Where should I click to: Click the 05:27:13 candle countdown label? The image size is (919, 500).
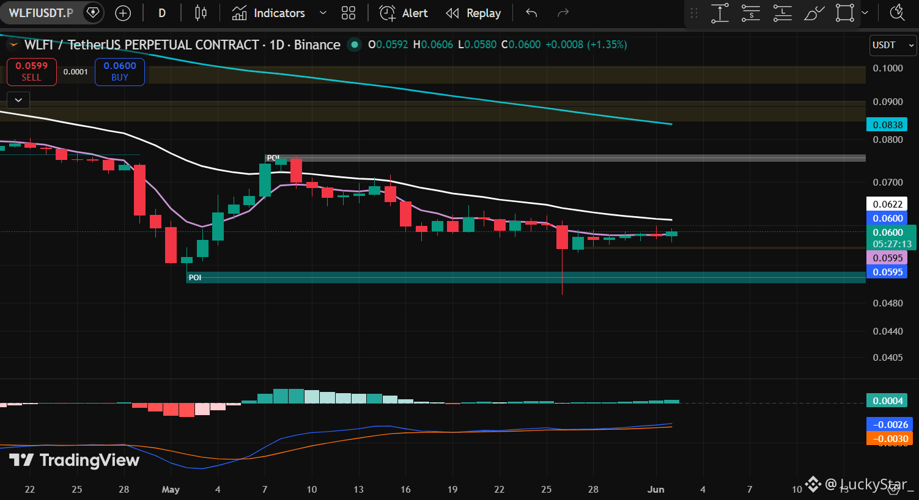(892, 244)
